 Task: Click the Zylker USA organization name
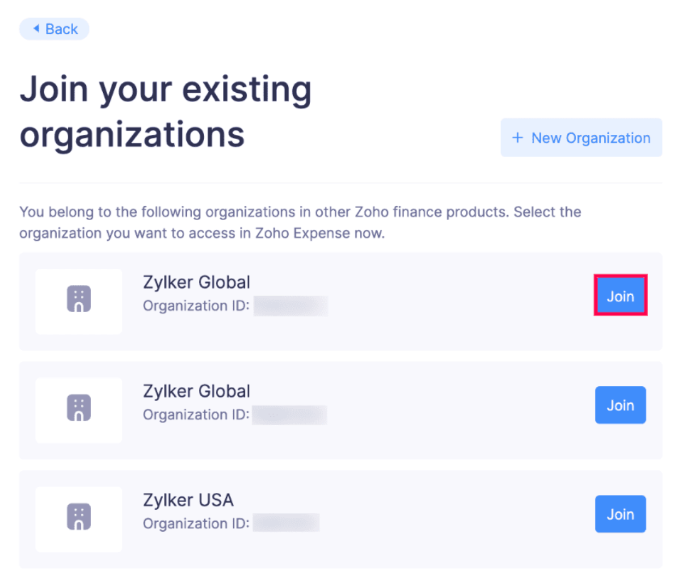[188, 500]
